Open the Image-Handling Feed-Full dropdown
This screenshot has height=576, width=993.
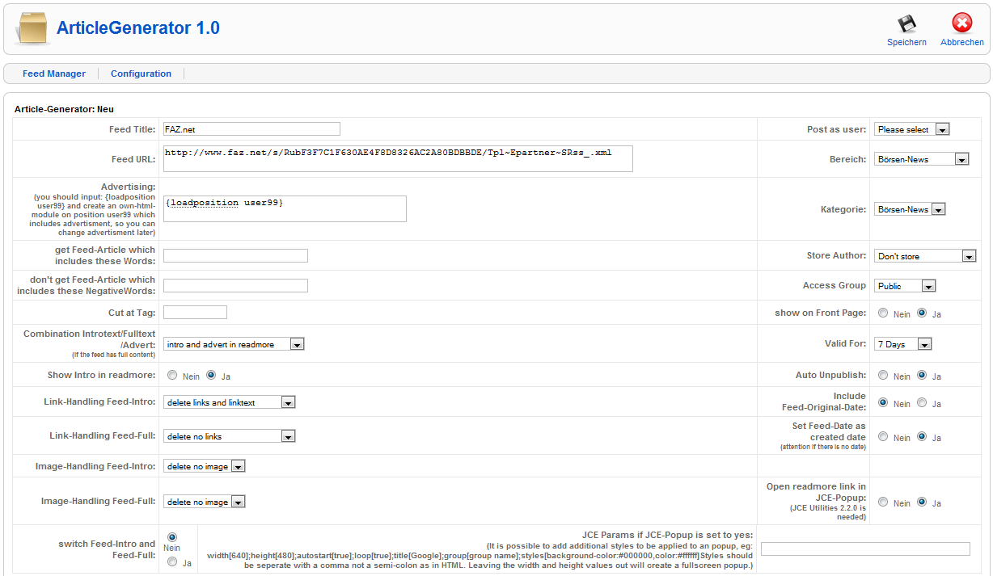(205, 502)
